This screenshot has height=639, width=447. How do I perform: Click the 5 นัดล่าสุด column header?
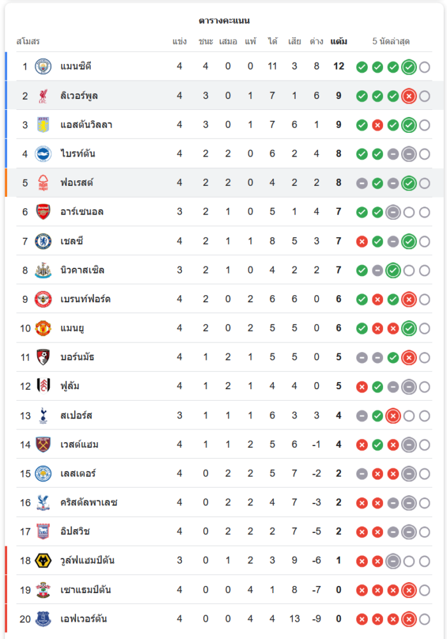click(391, 42)
